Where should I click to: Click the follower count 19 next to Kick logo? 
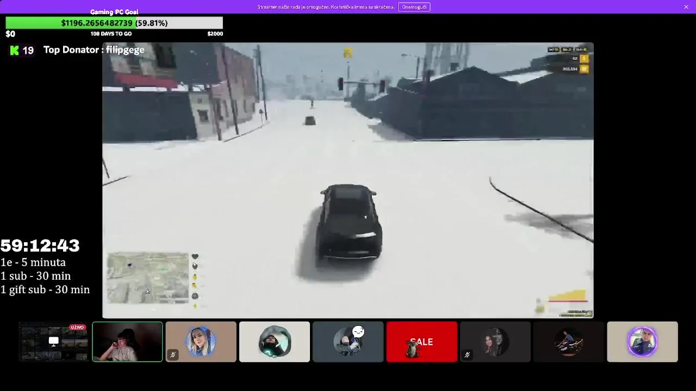28,50
